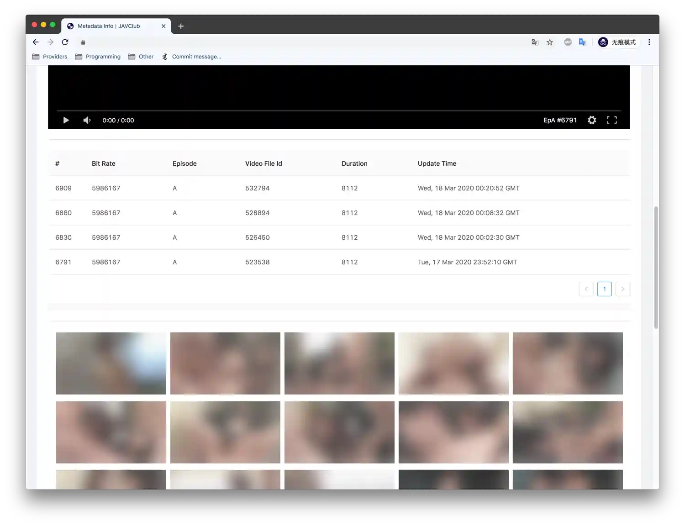Toggle fullscreen on the video player
This screenshot has width=685, height=526.
612,120
